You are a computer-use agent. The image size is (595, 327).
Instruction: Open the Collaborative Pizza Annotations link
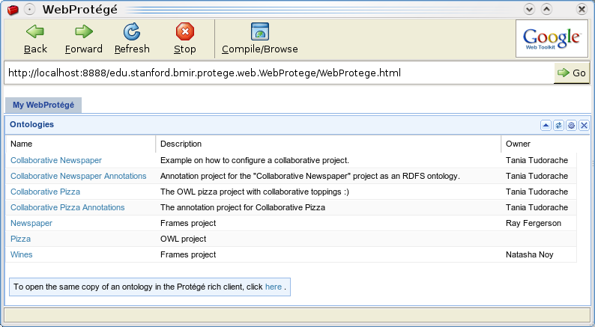[x=67, y=207]
